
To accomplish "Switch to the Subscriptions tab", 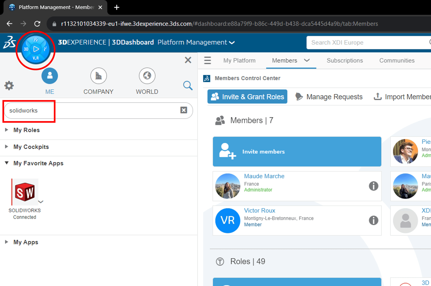I will pyautogui.click(x=345, y=60).
